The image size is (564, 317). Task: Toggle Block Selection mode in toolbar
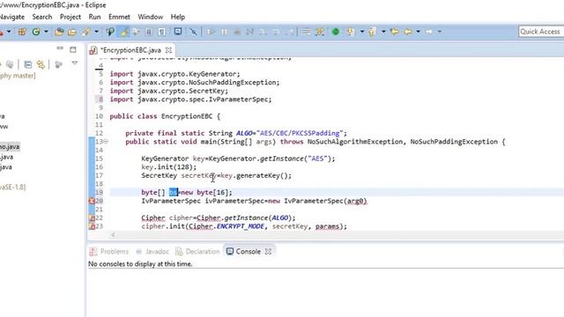pos(149,32)
